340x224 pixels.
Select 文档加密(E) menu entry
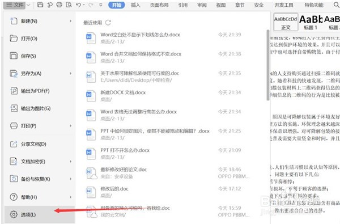coord(40,162)
